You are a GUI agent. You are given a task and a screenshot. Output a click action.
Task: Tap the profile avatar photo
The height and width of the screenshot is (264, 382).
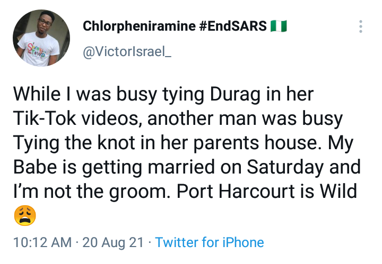point(41,37)
